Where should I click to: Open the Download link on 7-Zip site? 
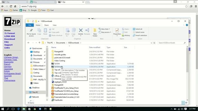pyautogui.click(x=10, y=39)
